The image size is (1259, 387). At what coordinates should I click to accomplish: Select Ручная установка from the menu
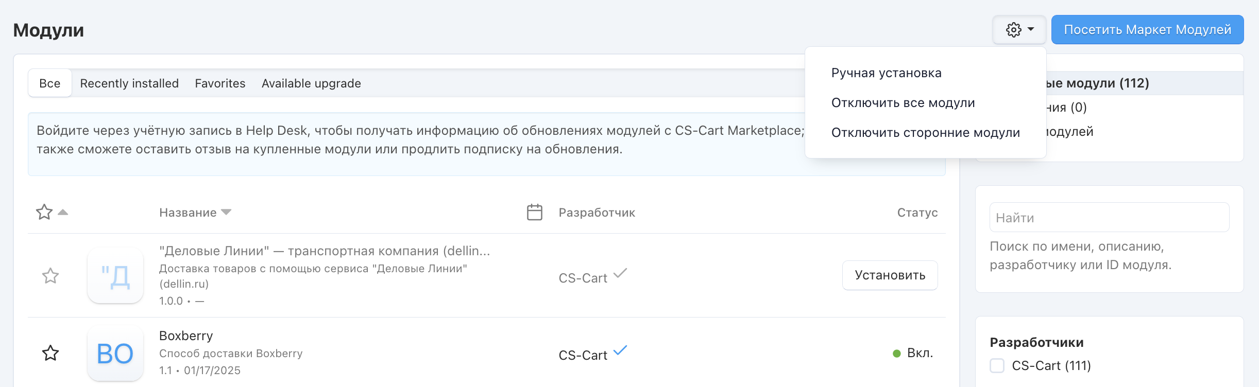pyautogui.click(x=886, y=73)
